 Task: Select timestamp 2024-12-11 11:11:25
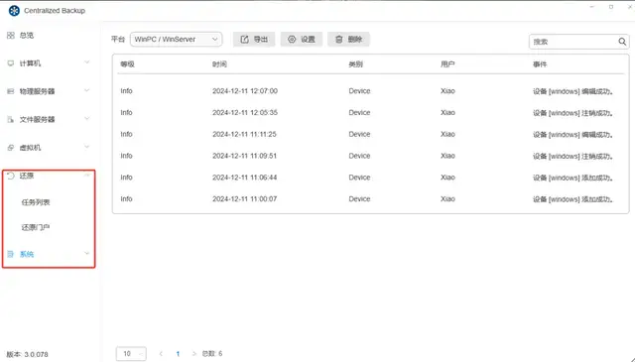[245, 134]
